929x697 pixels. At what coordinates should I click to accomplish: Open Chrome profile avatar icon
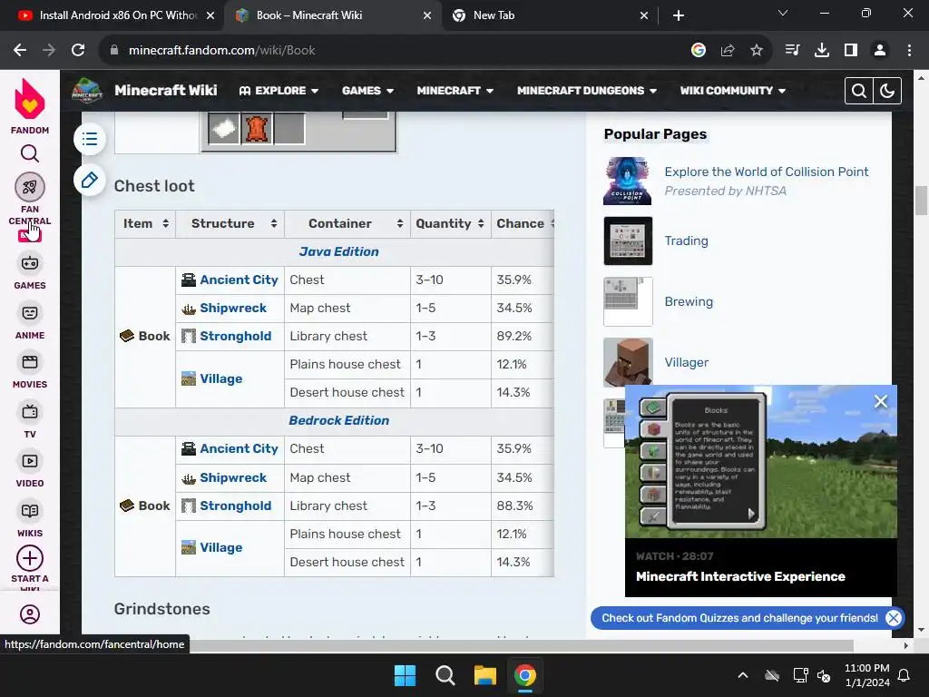880,51
